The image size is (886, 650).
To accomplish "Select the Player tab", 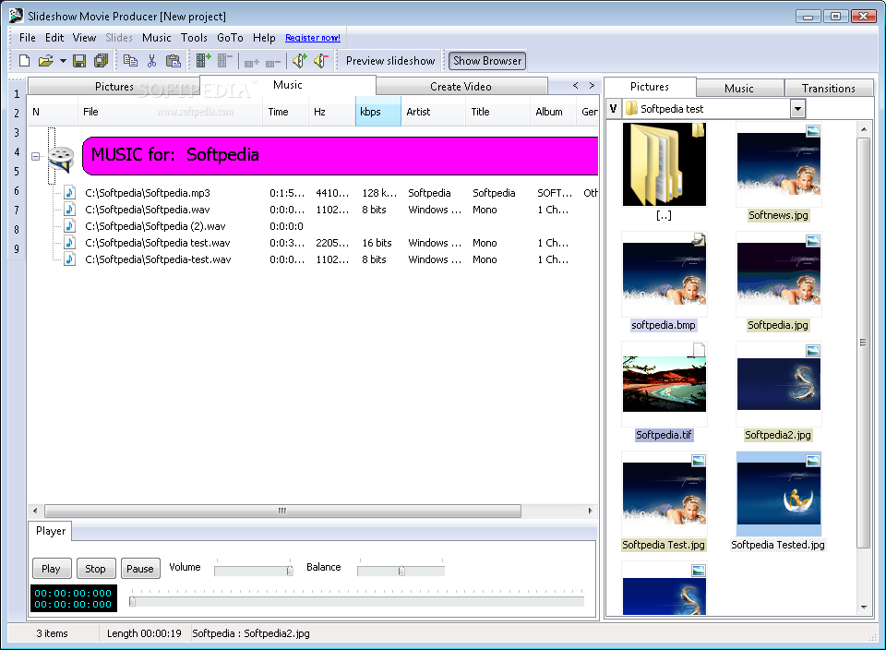I will point(51,531).
